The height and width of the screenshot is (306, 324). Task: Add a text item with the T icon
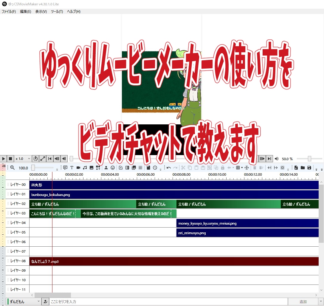72,168
